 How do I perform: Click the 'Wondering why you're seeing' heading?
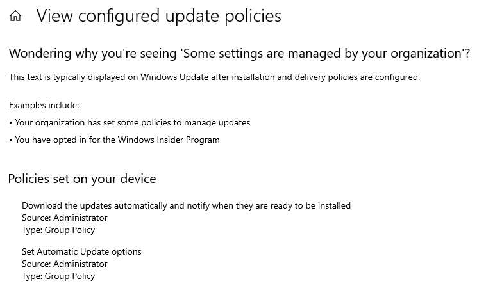coord(239,54)
